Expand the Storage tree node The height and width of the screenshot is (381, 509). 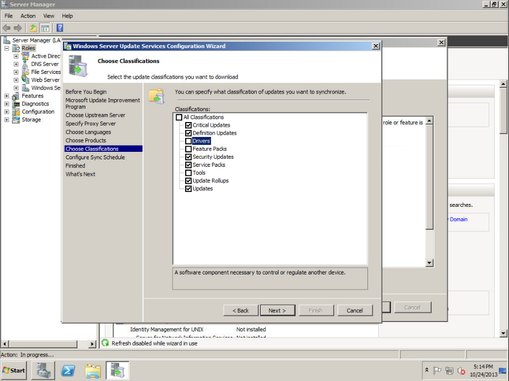pos(7,120)
